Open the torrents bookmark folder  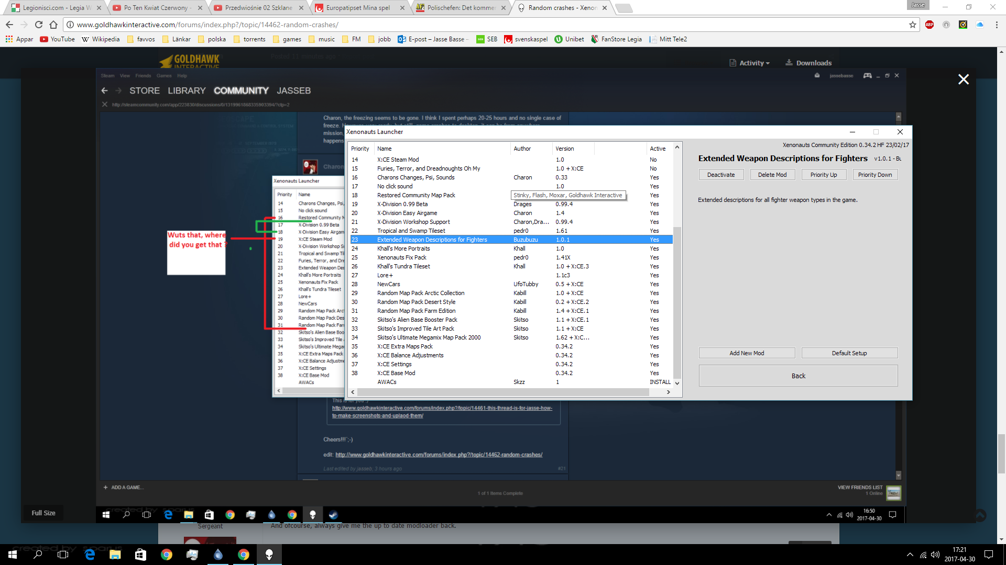pyautogui.click(x=249, y=39)
